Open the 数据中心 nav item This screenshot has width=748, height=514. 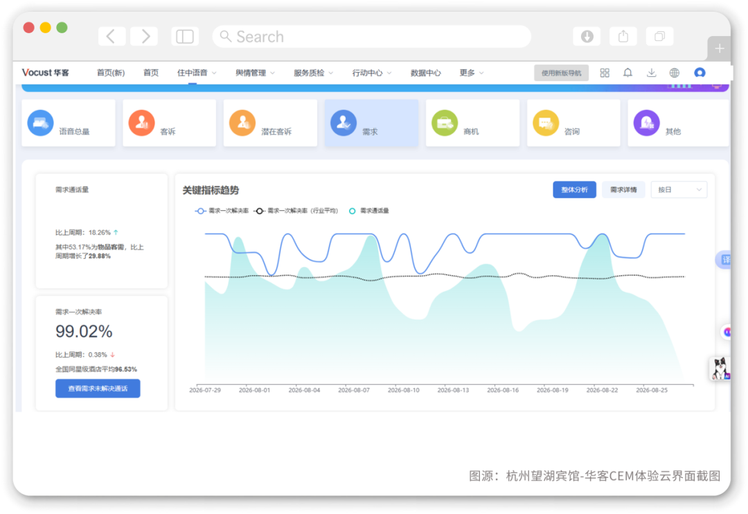tap(425, 73)
